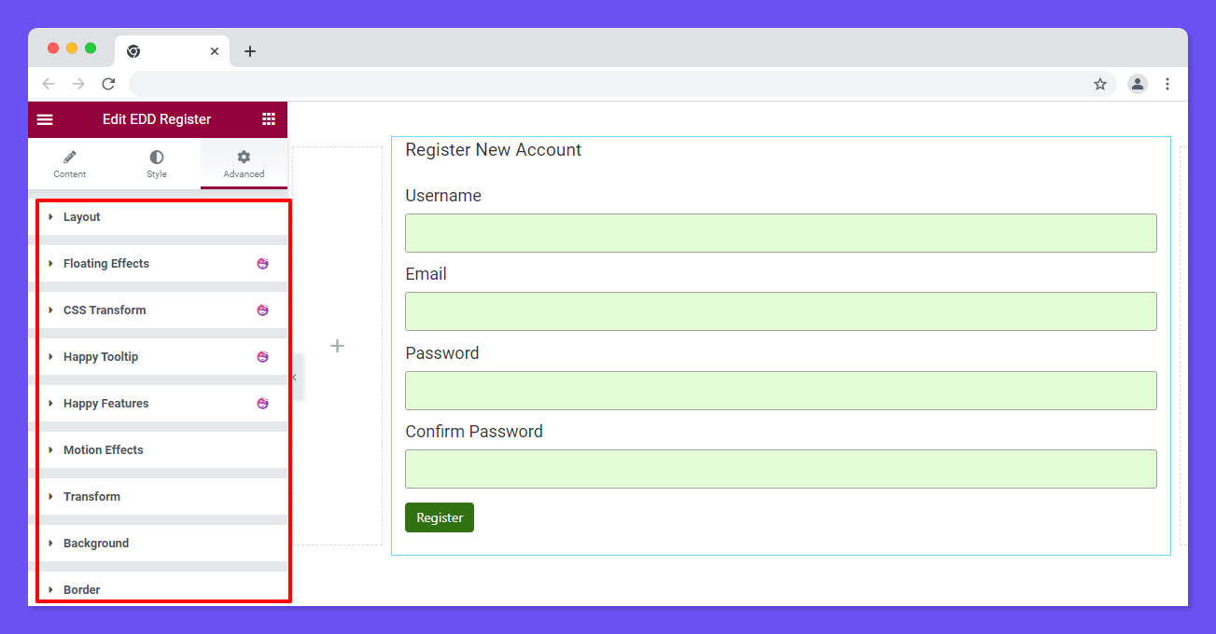This screenshot has height=634, width=1216.
Task: Open the browser three-dot menu
Action: tap(1167, 83)
